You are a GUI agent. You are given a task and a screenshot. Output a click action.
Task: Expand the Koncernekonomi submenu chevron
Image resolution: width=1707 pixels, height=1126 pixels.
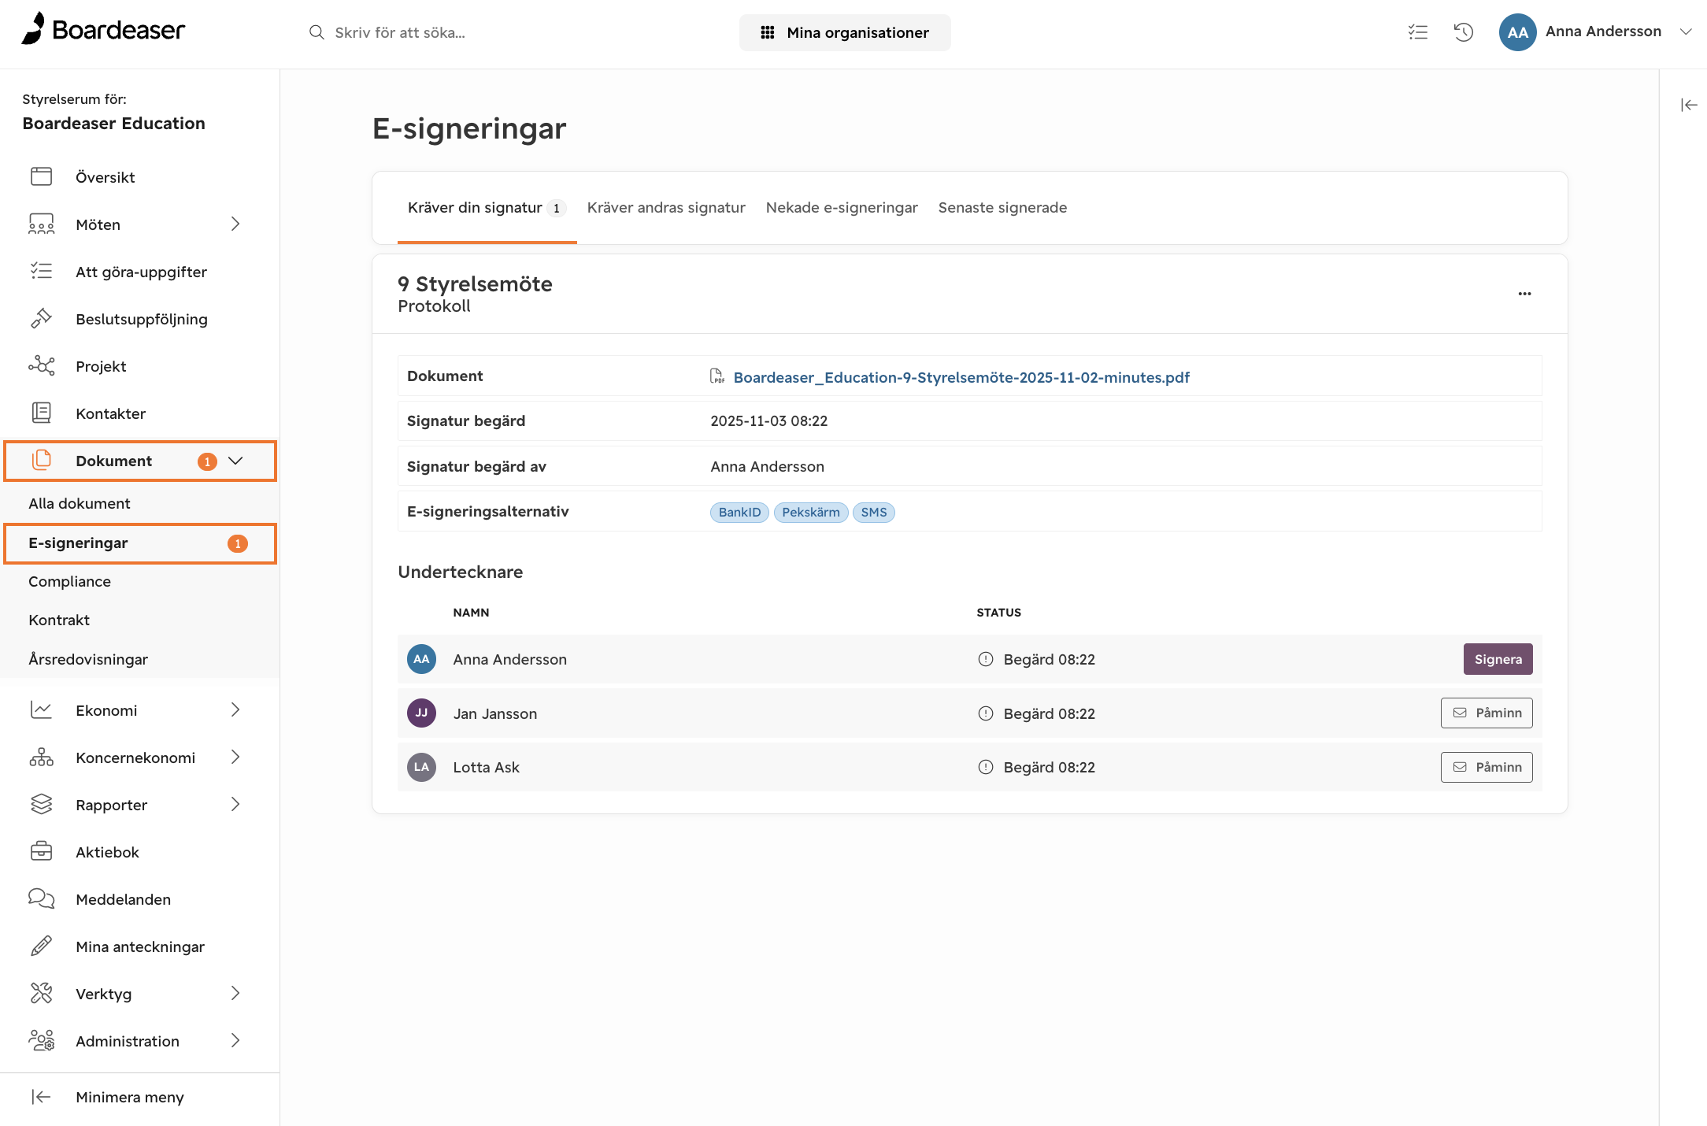tap(235, 757)
